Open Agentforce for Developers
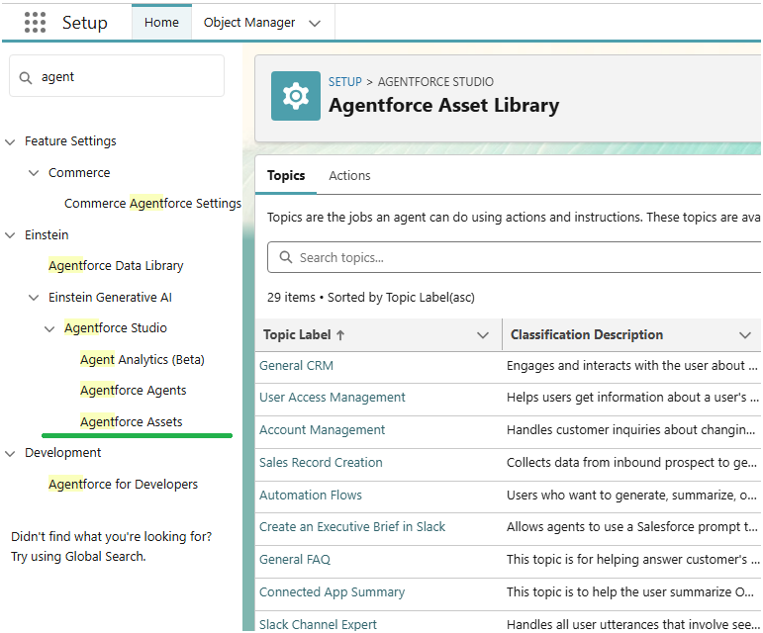This screenshot has width=763, height=633. 123,485
